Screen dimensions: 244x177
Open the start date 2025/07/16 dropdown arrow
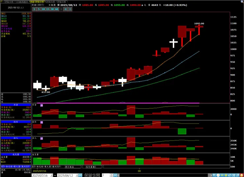(51, 175)
